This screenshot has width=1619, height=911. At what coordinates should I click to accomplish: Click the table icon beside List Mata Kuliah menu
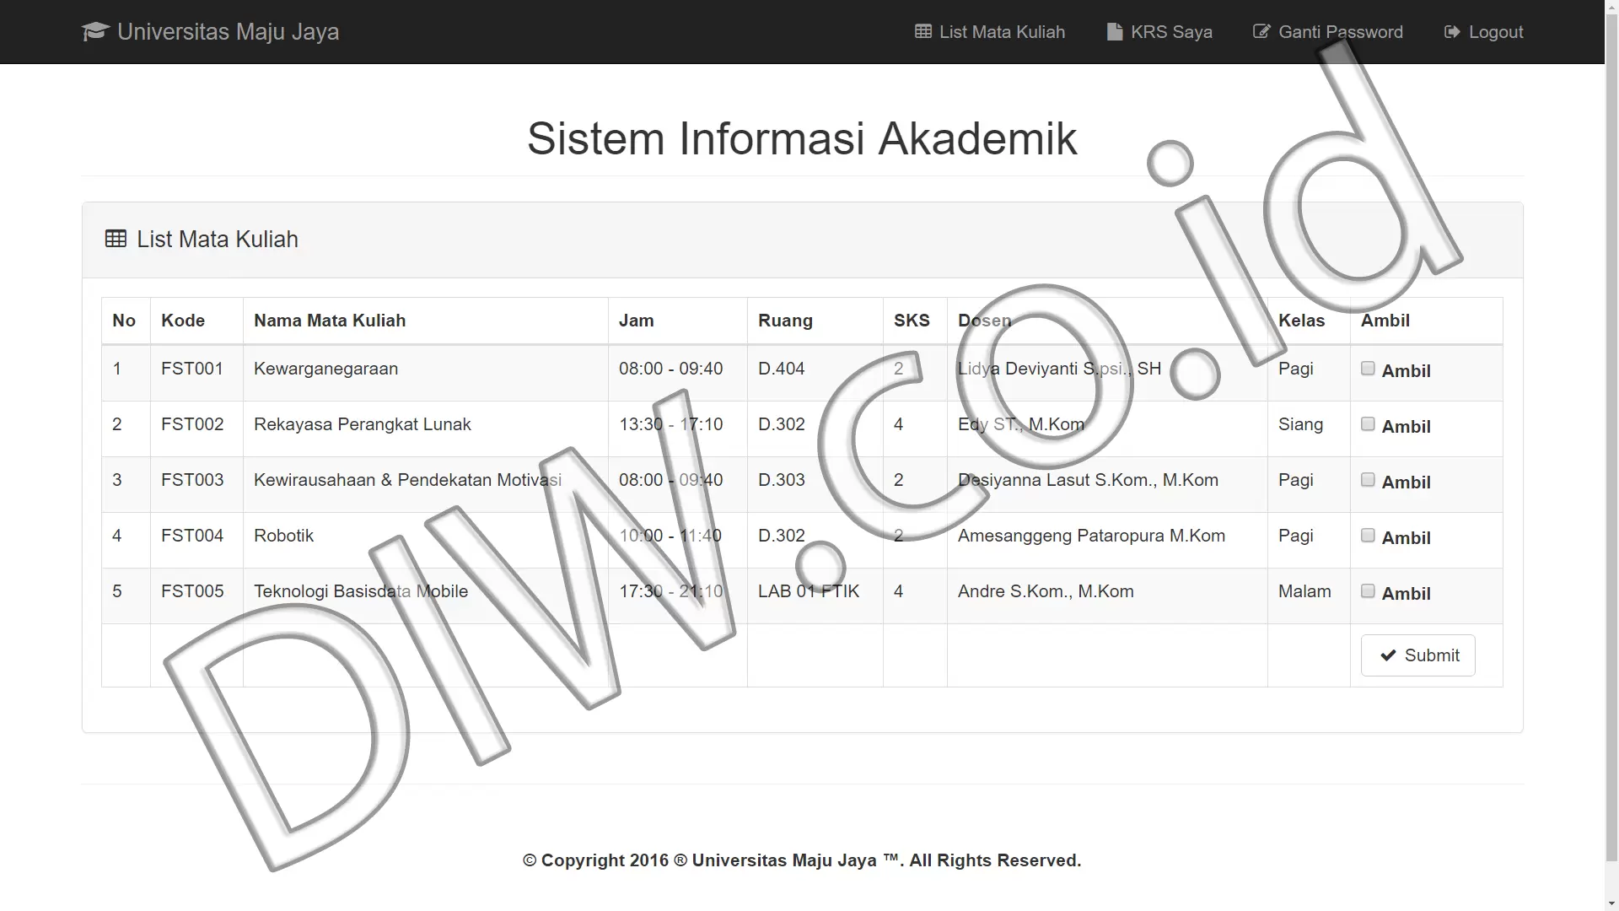pyautogui.click(x=923, y=32)
